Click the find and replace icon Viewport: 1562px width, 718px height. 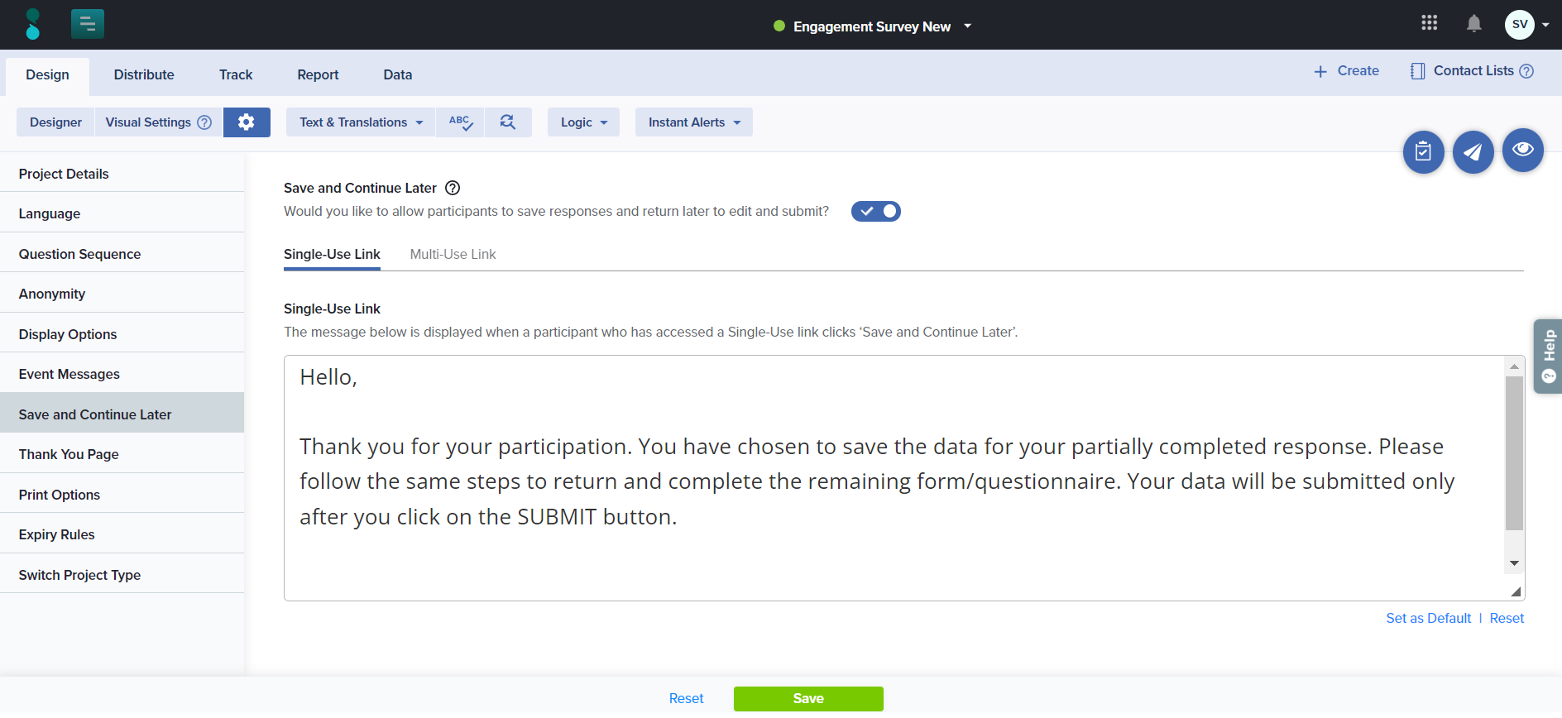click(x=508, y=122)
